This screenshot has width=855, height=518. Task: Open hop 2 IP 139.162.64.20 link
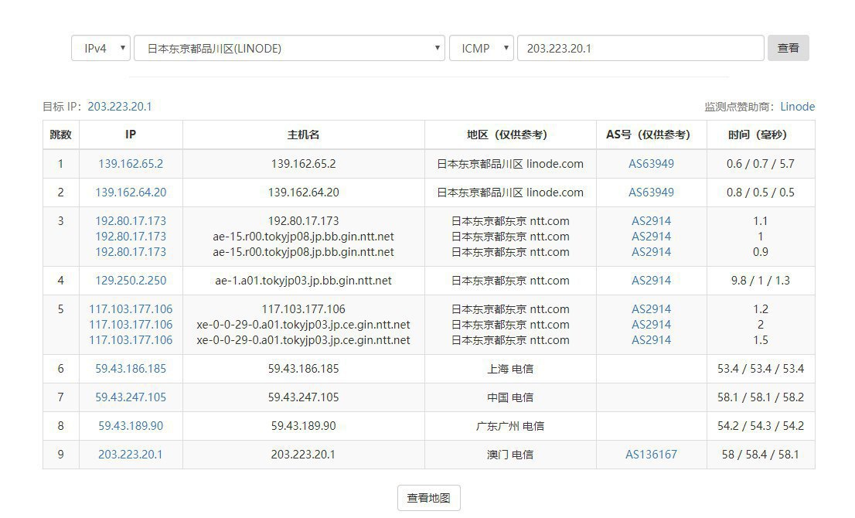coord(131,193)
